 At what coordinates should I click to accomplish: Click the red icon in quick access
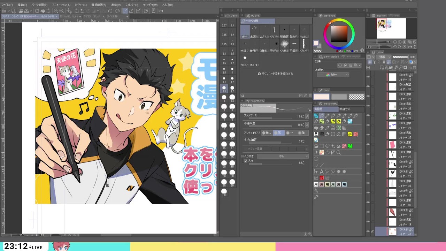pyautogui.click(x=322, y=178)
